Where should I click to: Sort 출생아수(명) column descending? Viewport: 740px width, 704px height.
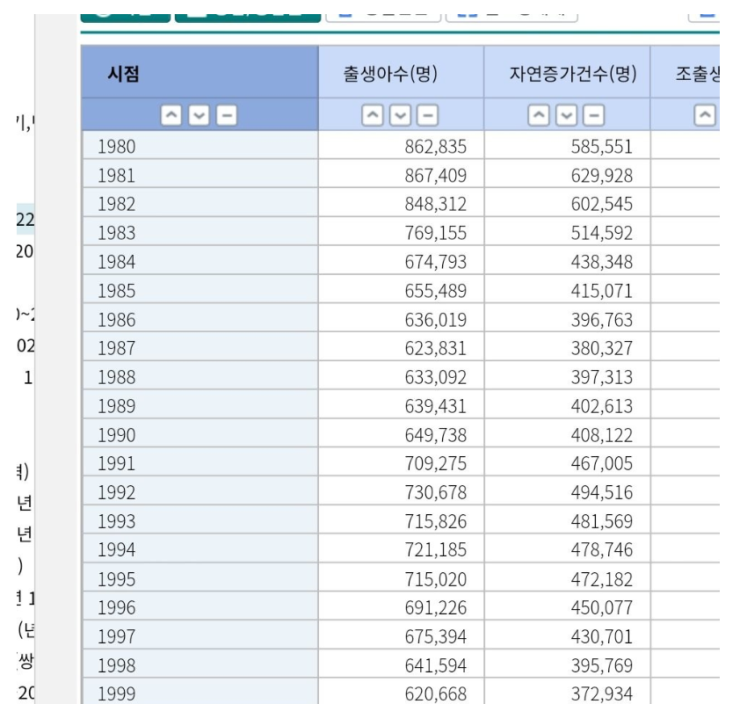[400, 115]
